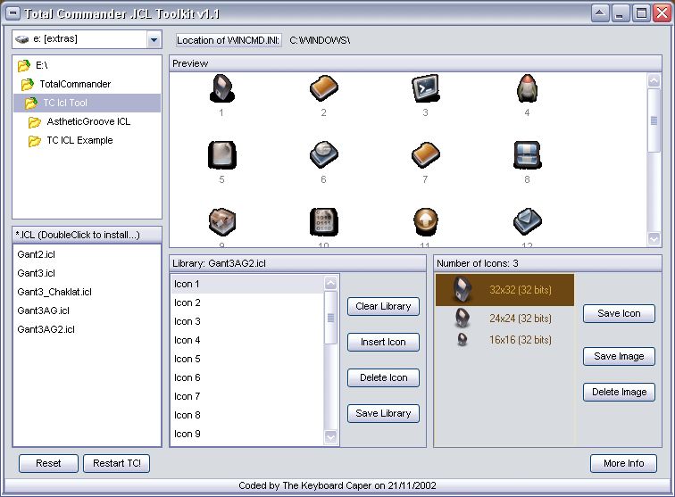Click the Delete Image button

coord(619,392)
